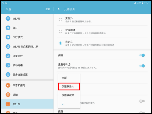Tap the 设置 title text
This screenshot has width=152, height=114.
pos(8,9)
